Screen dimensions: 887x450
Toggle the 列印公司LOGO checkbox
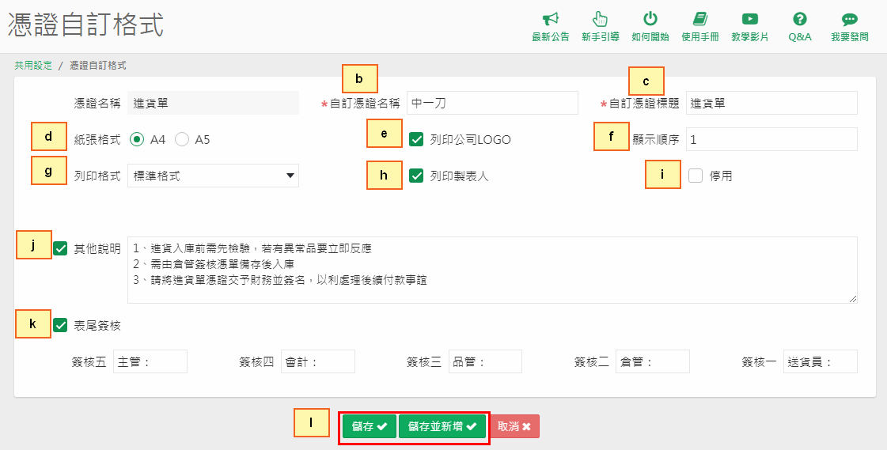(416, 139)
